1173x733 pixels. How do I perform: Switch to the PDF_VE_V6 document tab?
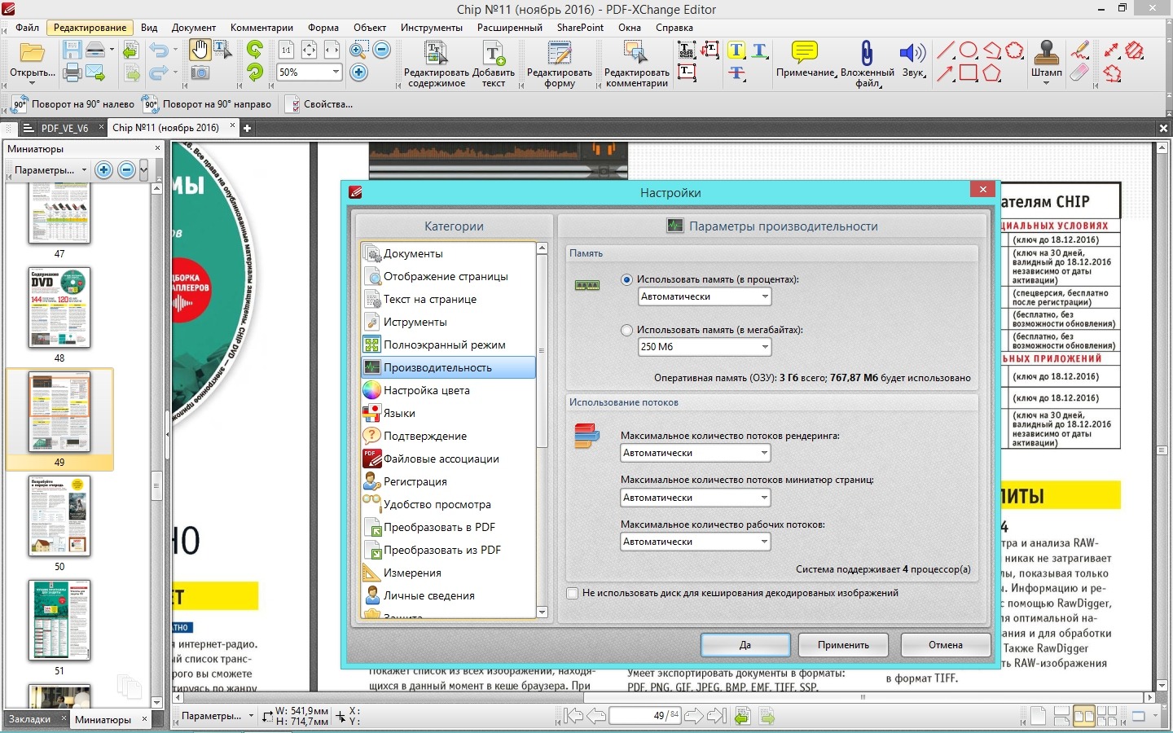coord(64,128)
